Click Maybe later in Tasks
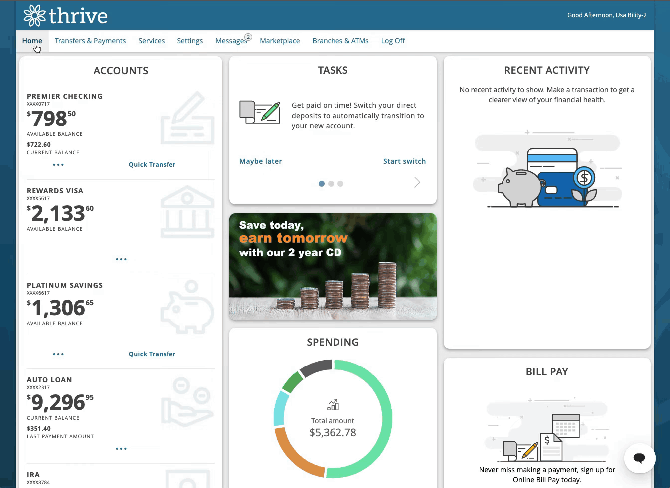 pos(261,161)
